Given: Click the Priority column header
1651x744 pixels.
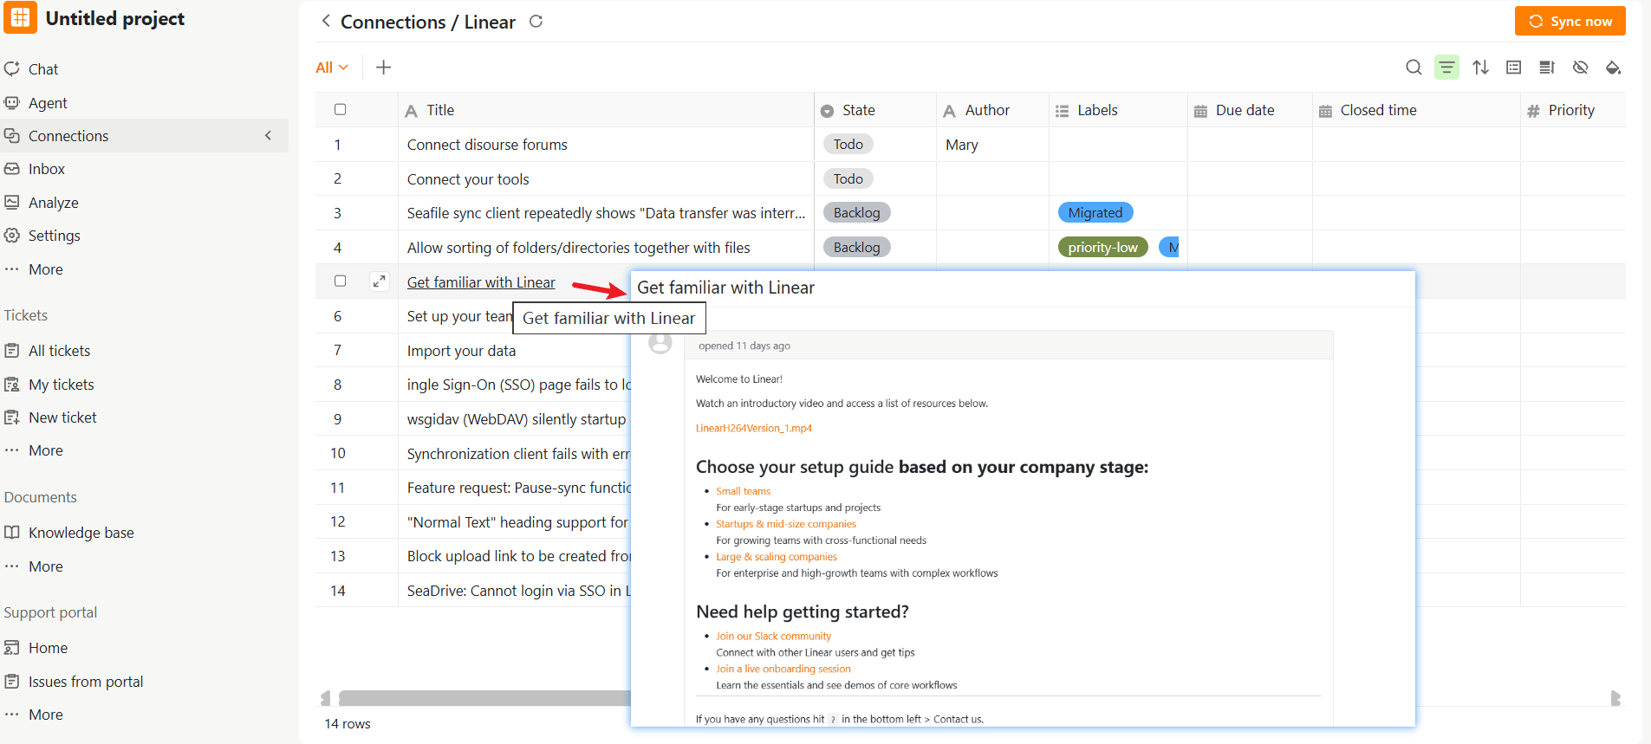Looking at the screenshot, I should click(1573, 110).
